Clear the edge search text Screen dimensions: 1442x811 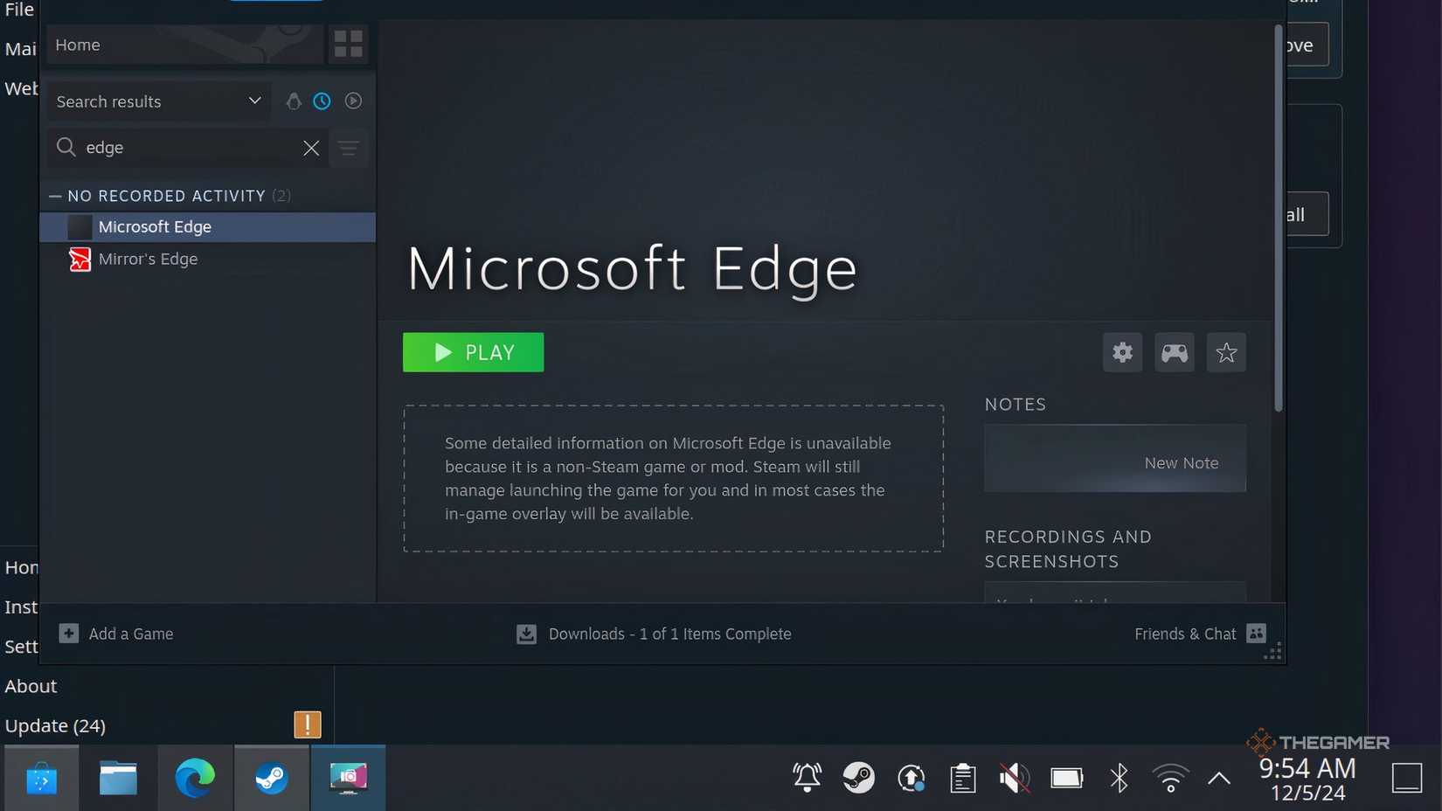point(311,148)
